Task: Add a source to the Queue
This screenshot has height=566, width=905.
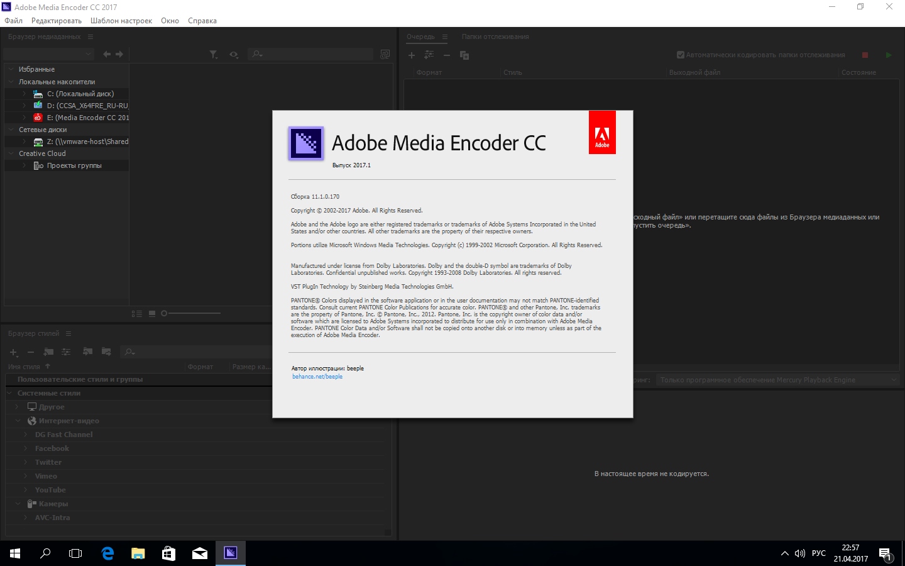Action: tap(412, 55)
